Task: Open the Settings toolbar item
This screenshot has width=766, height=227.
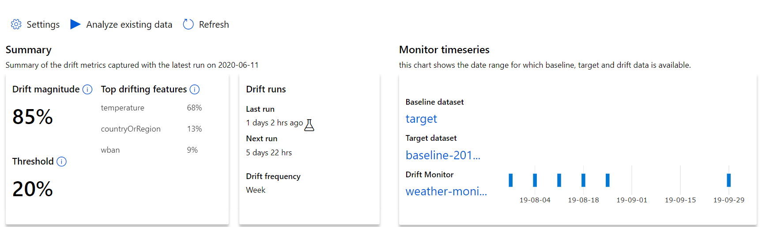Action: coord(43,25)
